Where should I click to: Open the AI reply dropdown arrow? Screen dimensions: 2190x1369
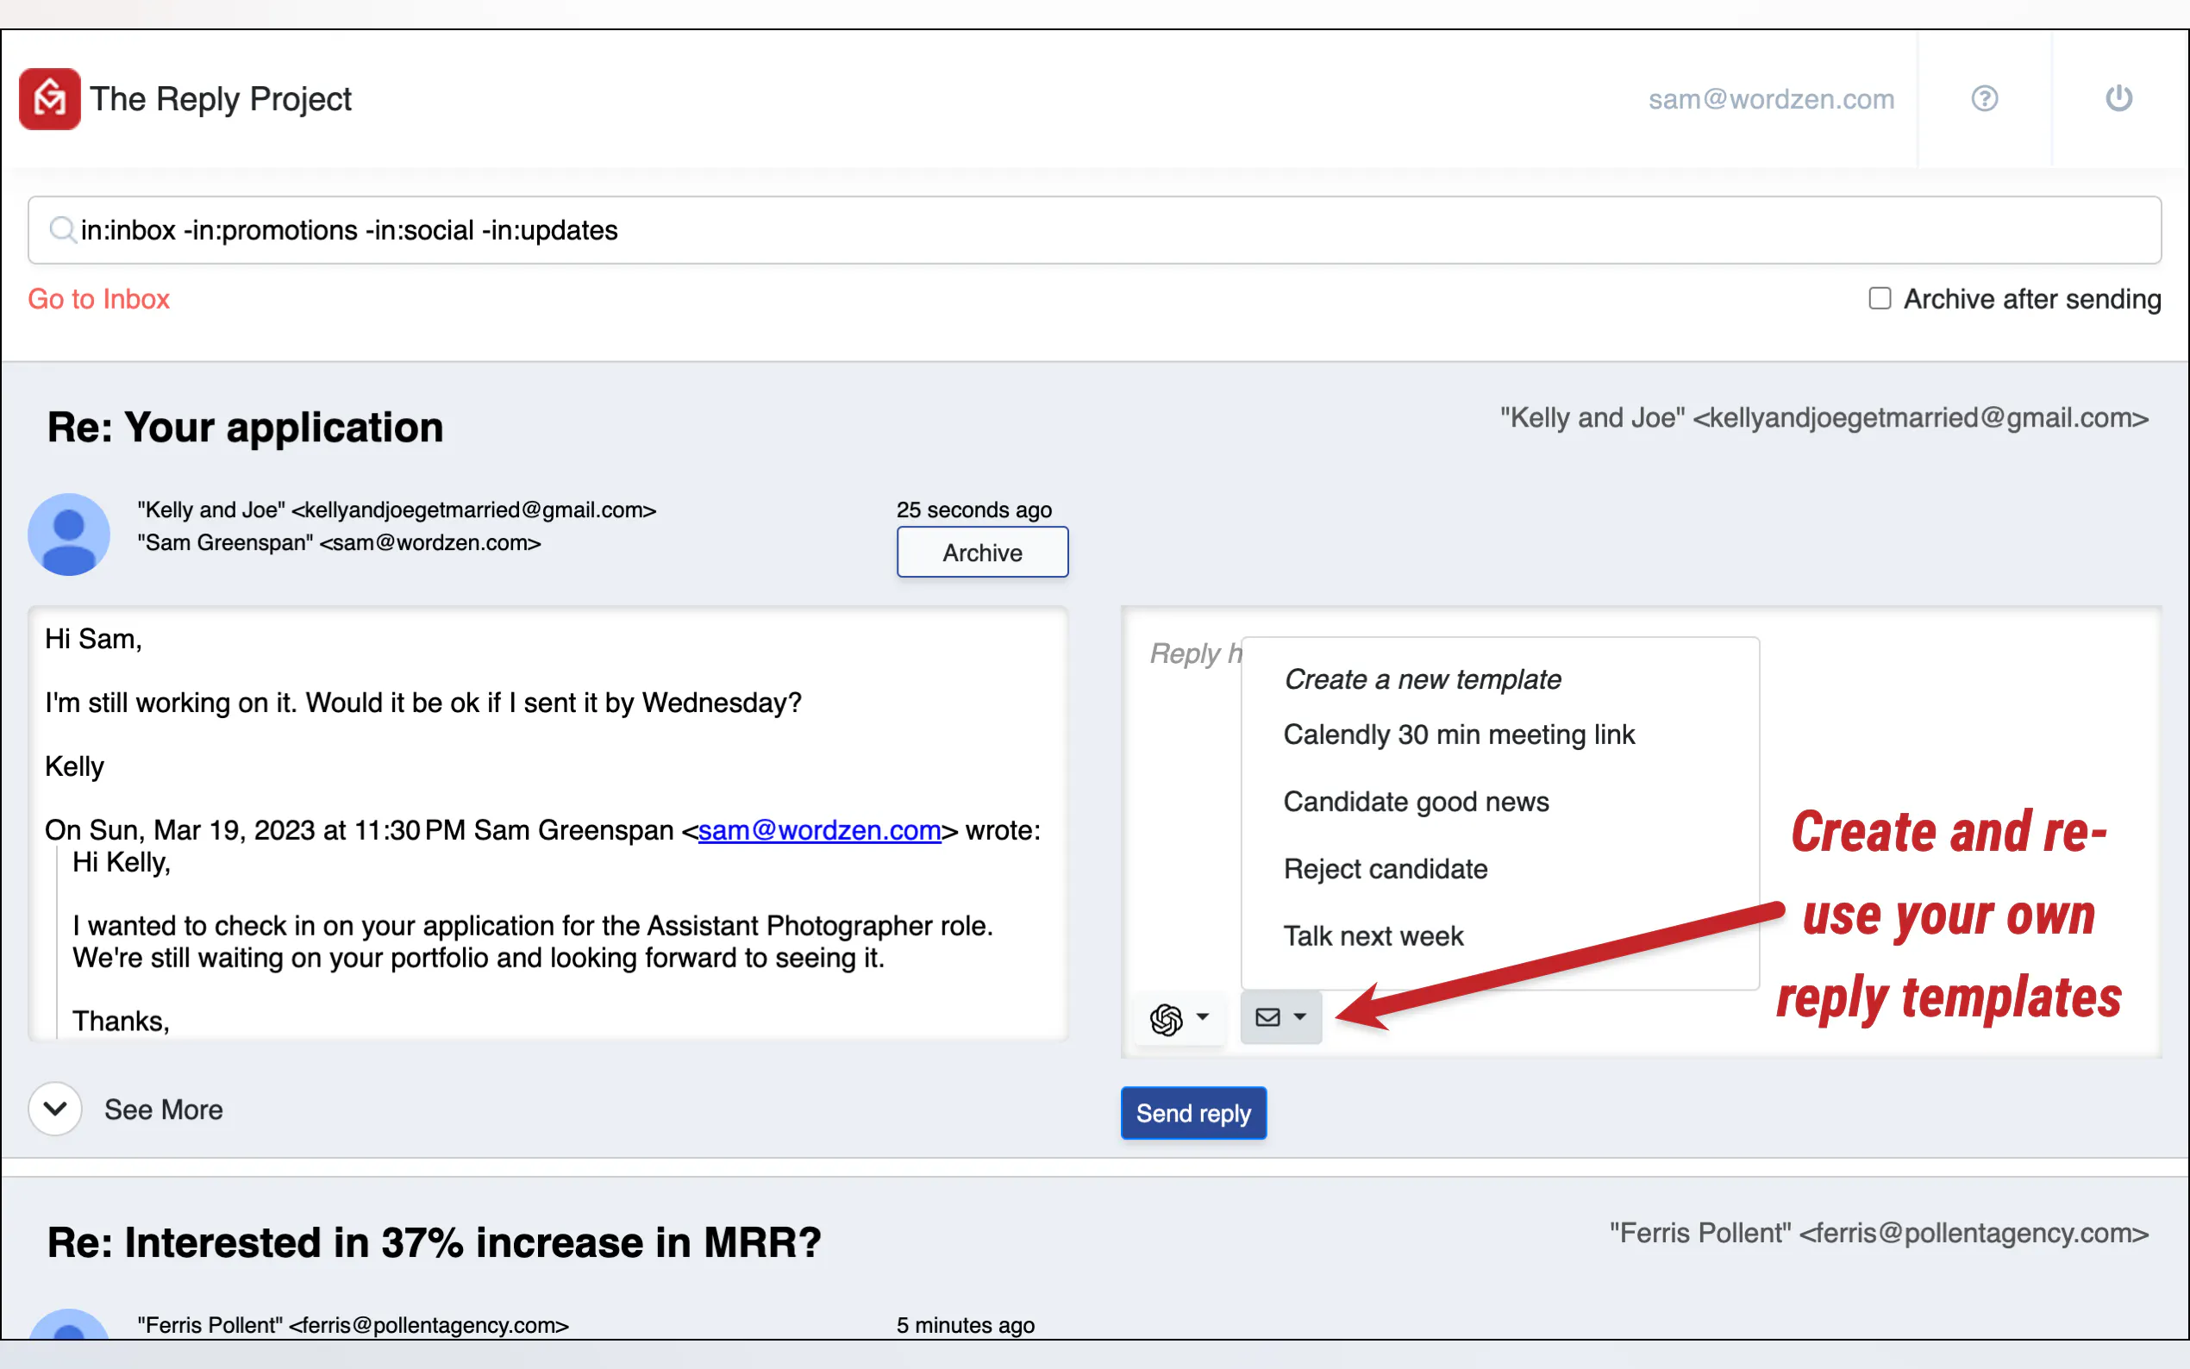(x=1202, y=1016)
